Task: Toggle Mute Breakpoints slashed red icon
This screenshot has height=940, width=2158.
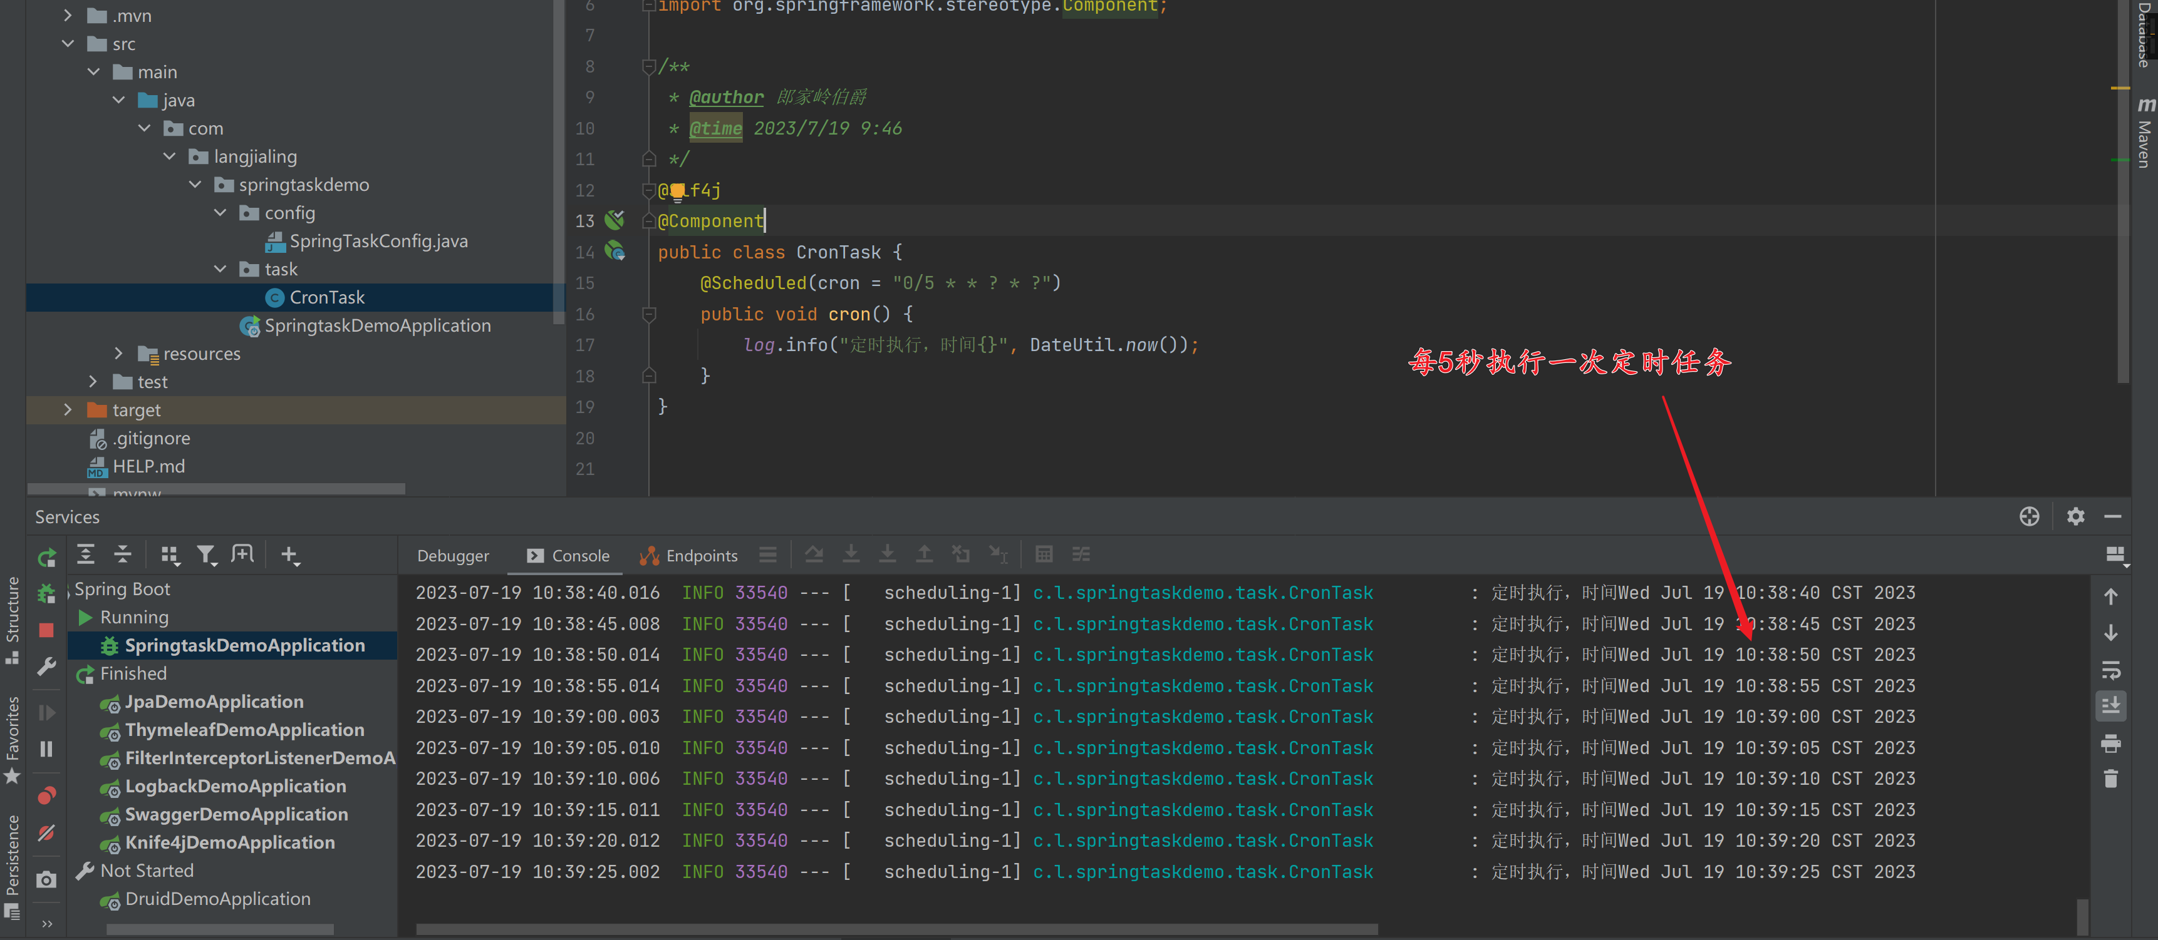Action: 46,833
